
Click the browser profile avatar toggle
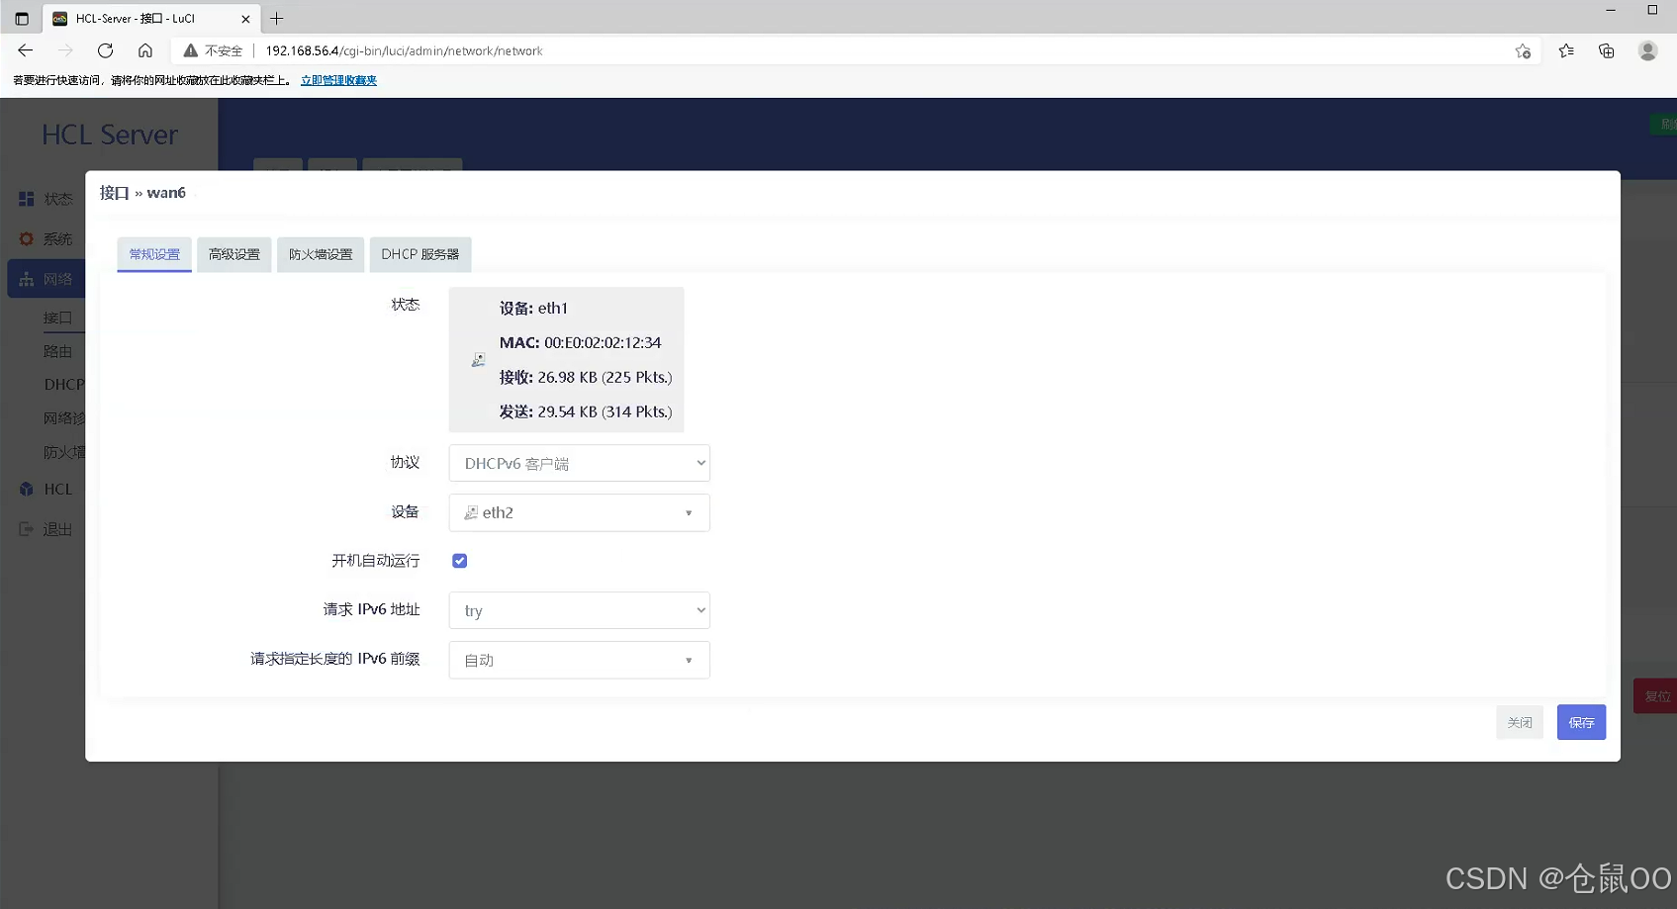(1647, 50)
